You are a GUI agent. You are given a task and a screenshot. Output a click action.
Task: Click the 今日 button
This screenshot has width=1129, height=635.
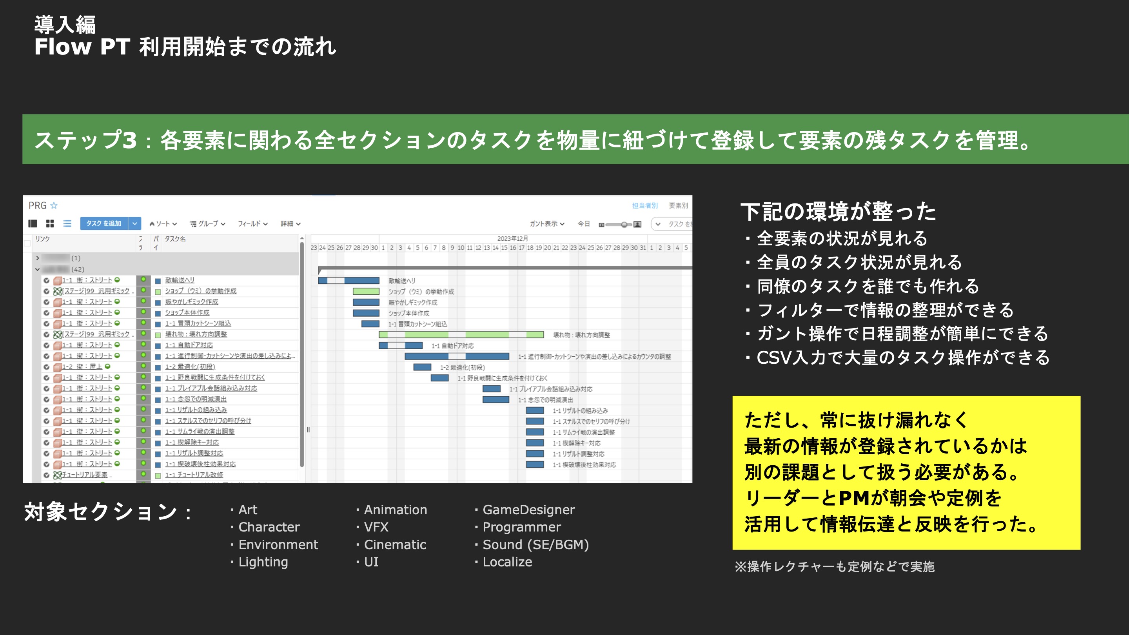pyautogui.click(x=583, y=223)
